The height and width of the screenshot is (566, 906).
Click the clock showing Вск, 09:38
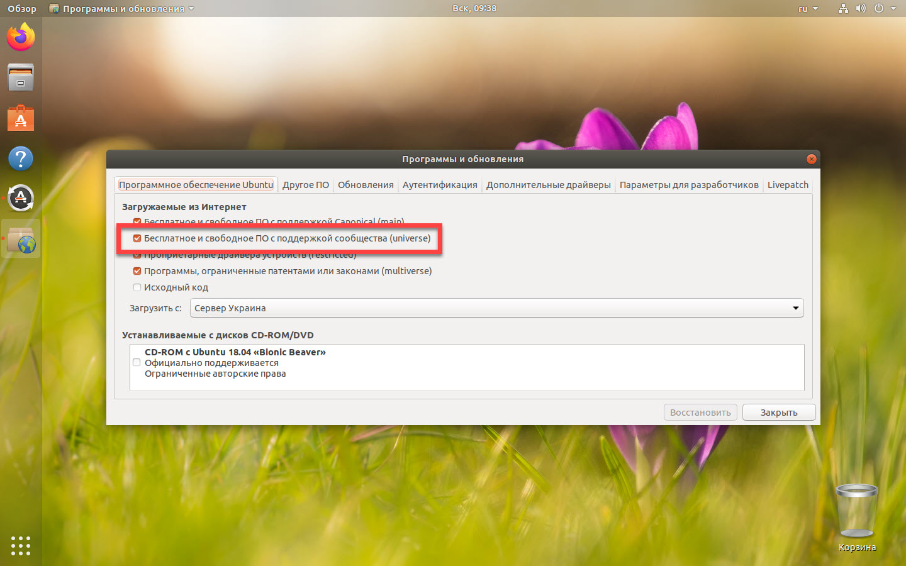[474, 8]
